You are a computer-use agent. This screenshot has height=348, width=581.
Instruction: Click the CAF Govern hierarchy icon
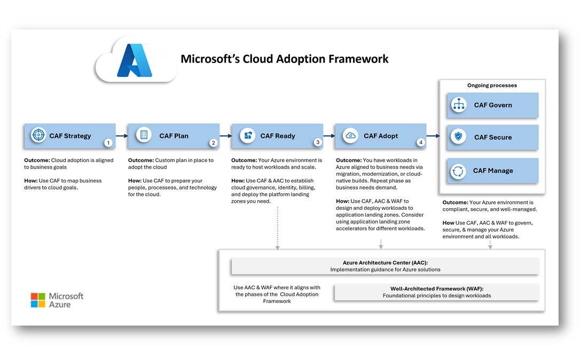pos(459,105)
